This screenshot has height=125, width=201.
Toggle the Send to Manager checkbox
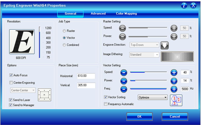pos(11,105)
